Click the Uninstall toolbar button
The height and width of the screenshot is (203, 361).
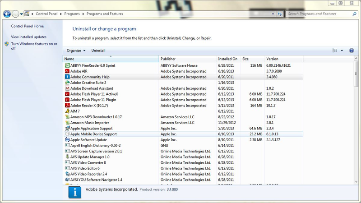[98, 51]
